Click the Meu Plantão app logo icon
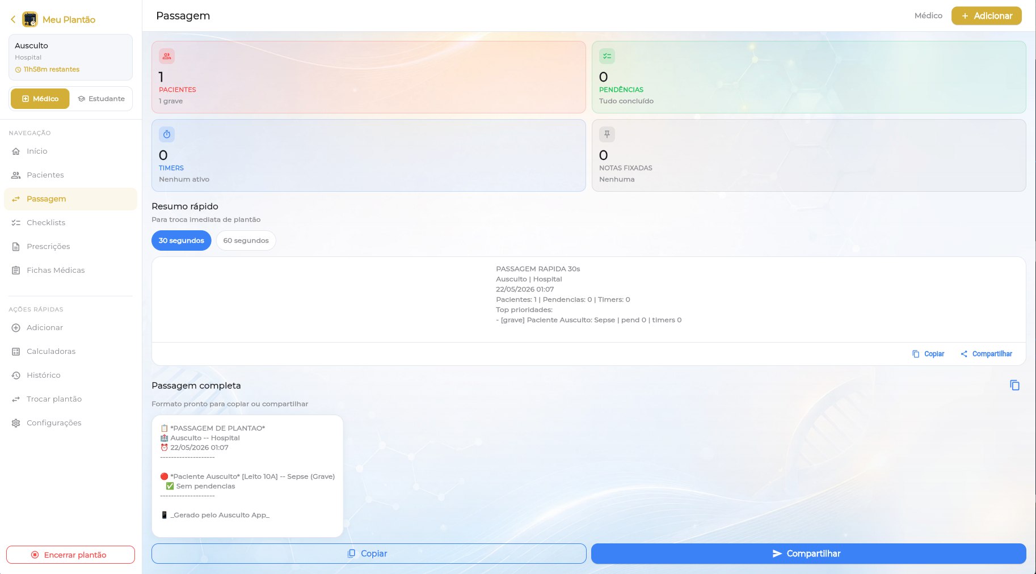The height and width of the screenshot is (574, 1036). point(30,19)
